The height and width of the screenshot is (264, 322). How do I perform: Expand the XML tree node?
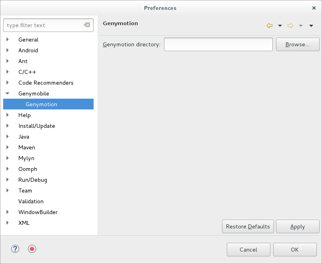[8, 223]
